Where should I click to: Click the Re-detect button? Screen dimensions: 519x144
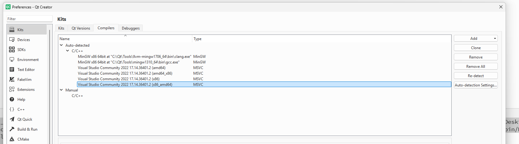click(x=476, y=76)
